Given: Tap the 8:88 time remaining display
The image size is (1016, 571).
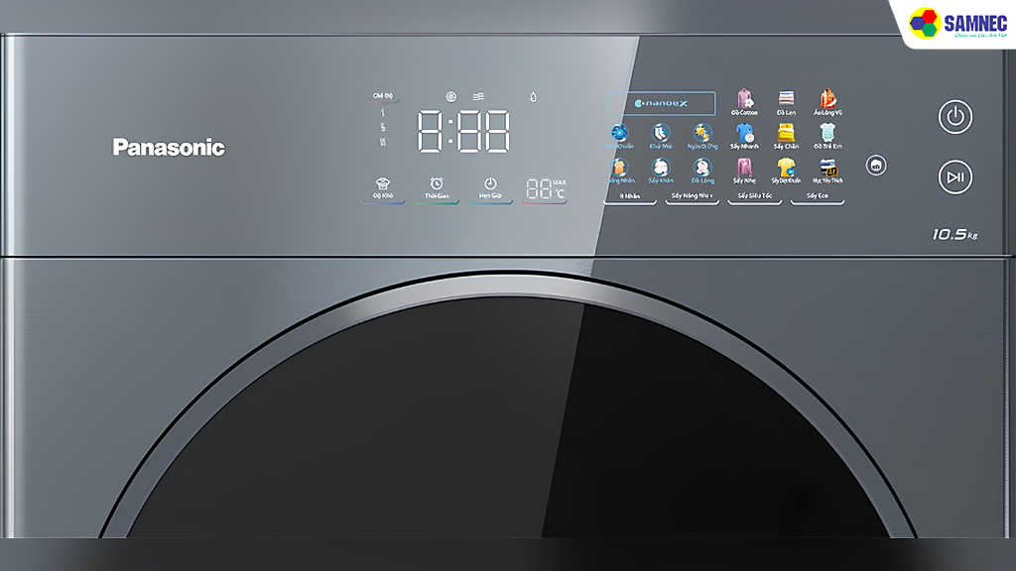Looking at the screenshot, I should (464, 132).
